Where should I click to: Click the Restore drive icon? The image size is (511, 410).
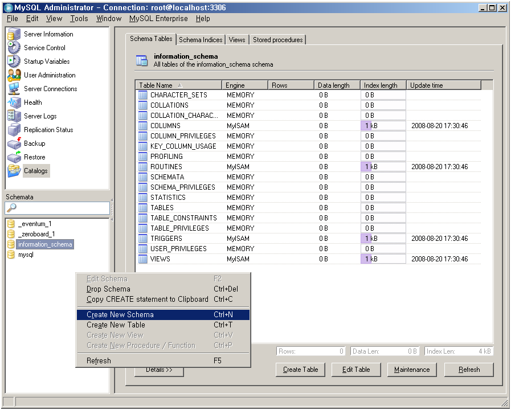click(14, 157)
